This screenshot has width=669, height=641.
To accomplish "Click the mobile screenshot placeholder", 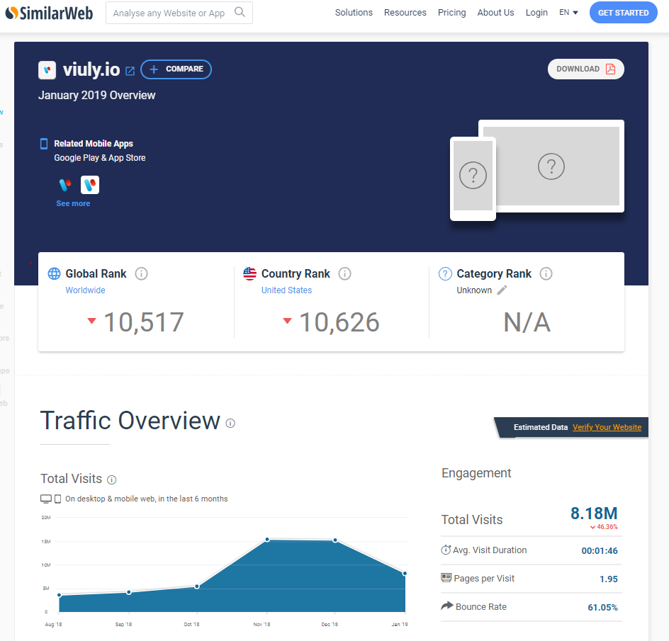I will coord(473,178).
